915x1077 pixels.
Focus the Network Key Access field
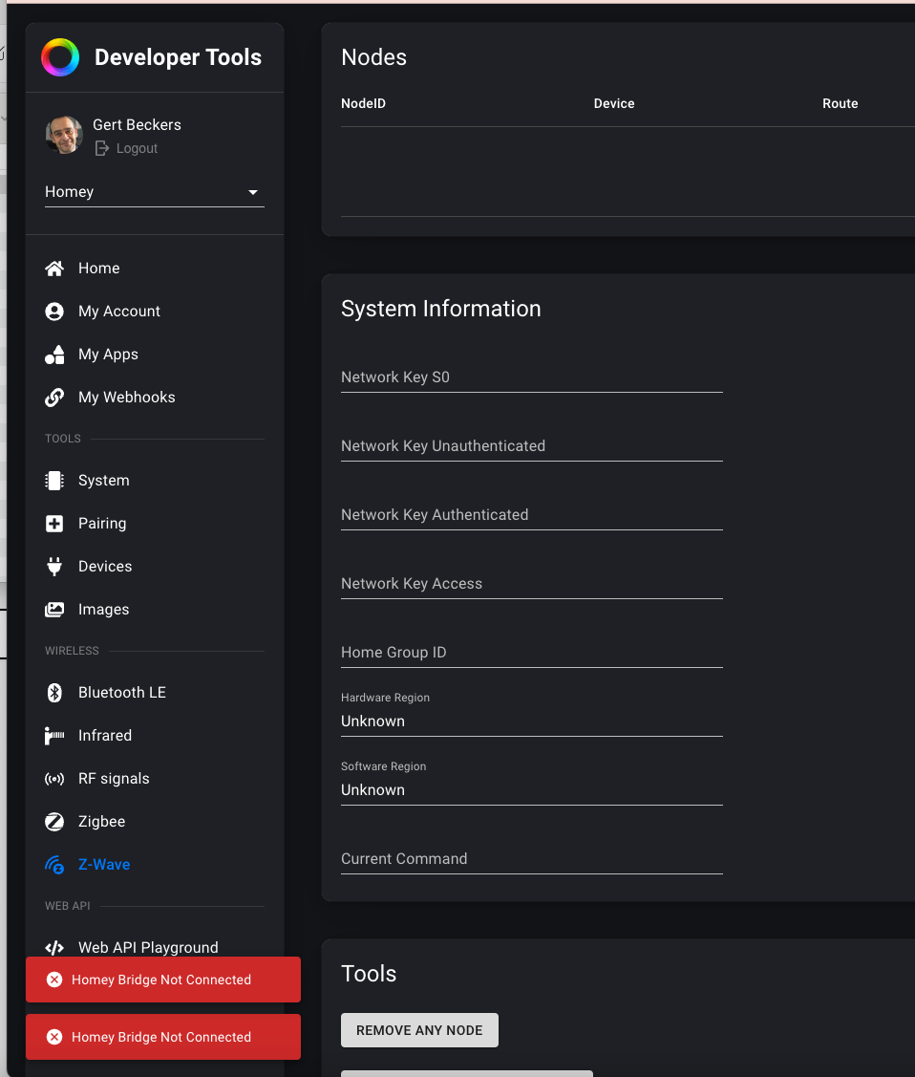(532, 583)
